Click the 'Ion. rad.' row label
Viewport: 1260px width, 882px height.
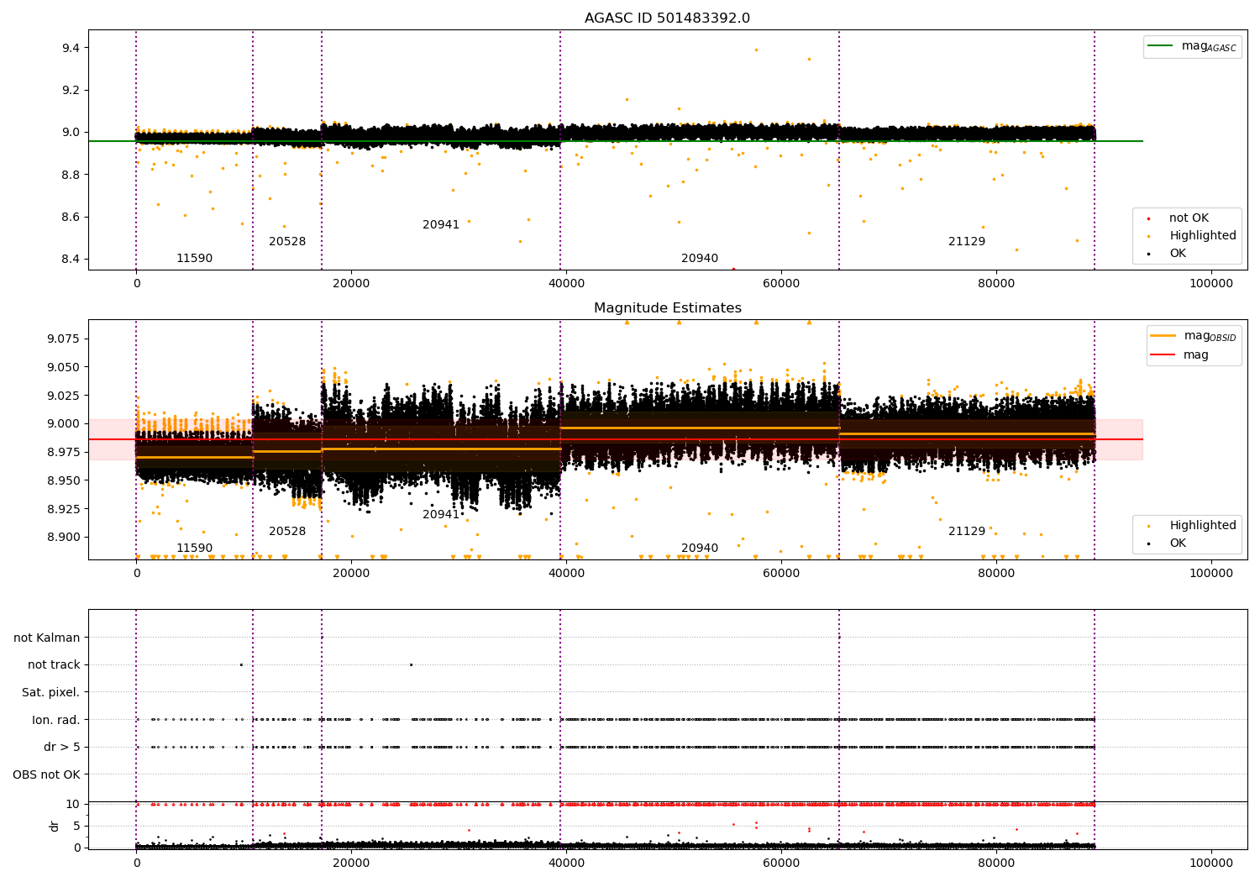56,720
